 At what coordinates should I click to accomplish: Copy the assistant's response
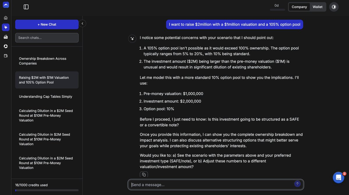pyautogui.click(x=144, y=174)
